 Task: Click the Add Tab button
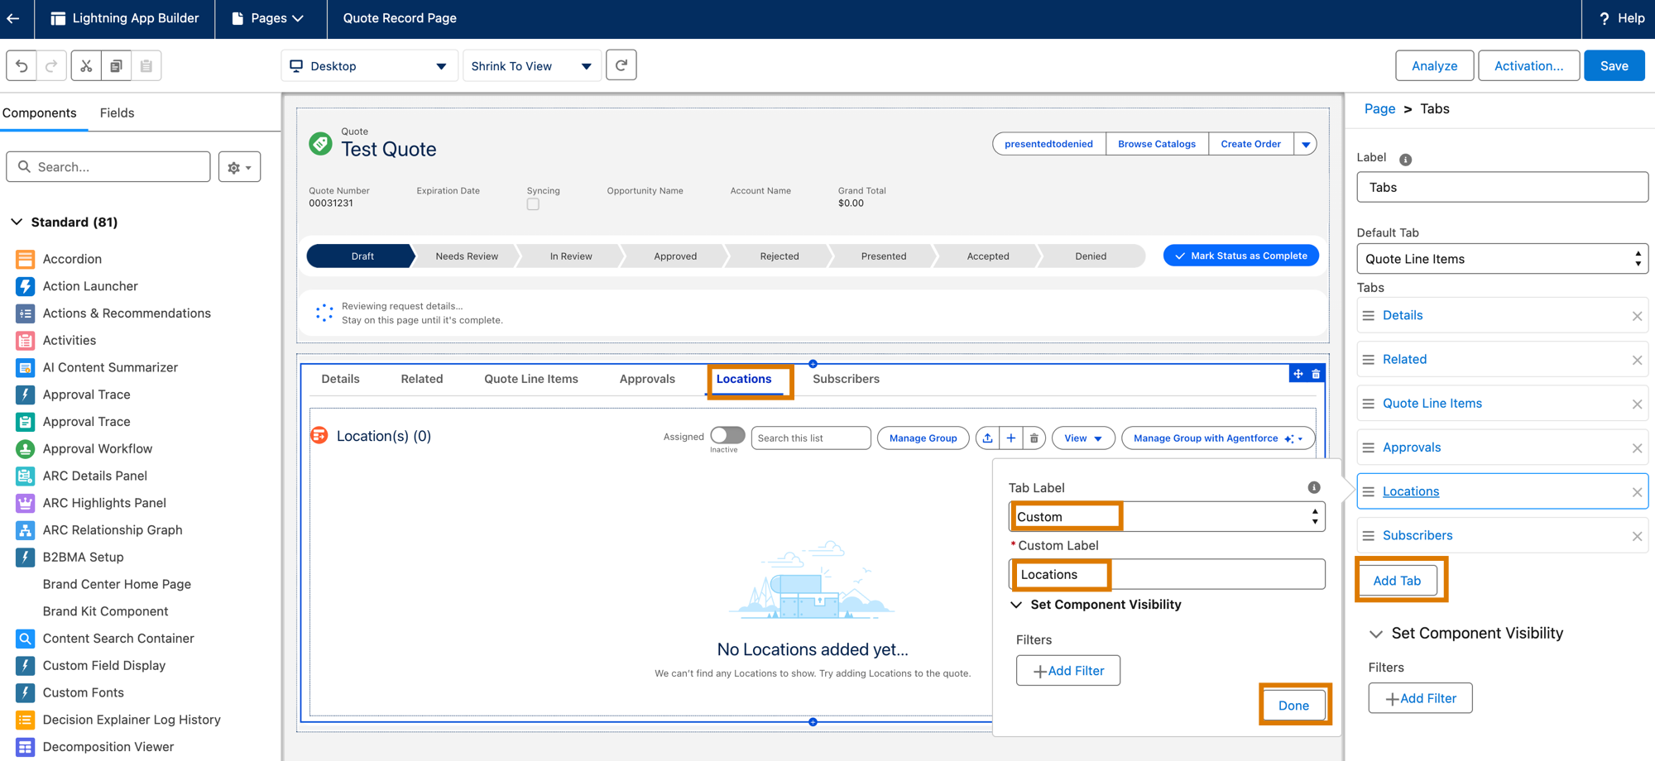click(1397, 581)
